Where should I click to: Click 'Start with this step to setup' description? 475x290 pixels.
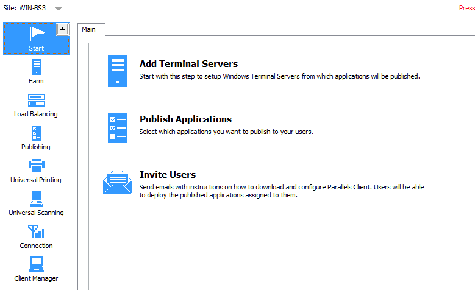tap(279, 76)
